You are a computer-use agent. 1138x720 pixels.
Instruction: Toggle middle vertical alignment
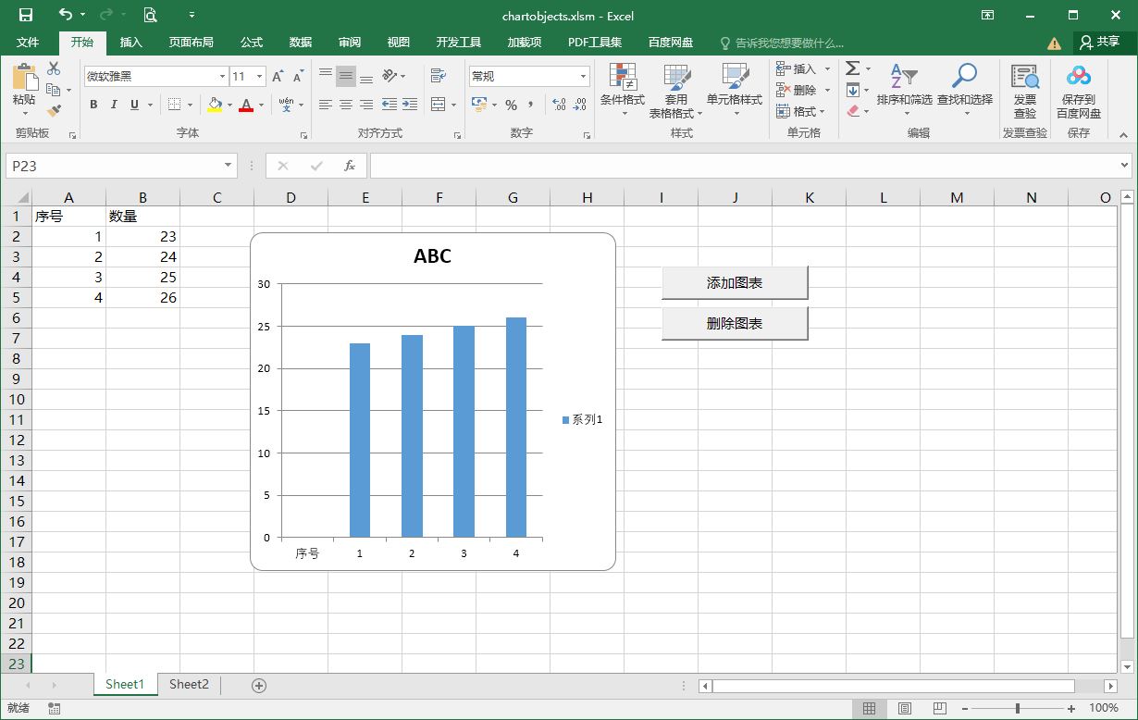(345, 77)
